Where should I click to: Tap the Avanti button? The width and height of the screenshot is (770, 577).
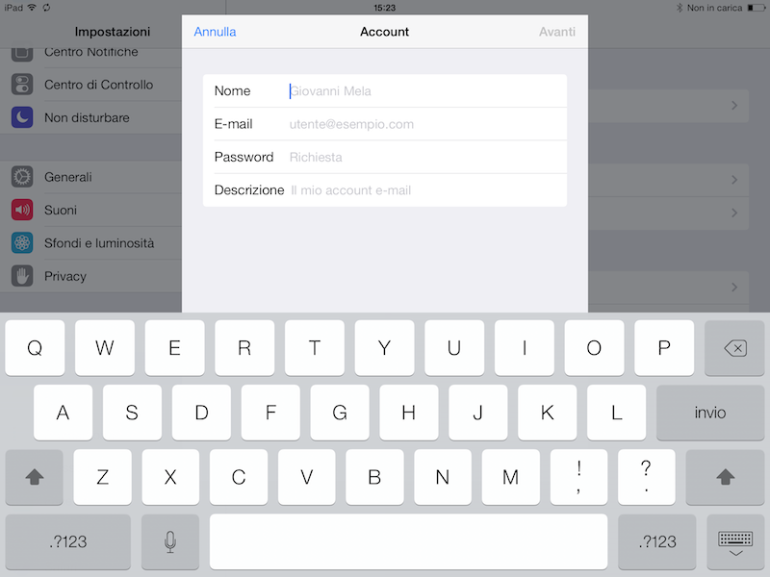(556, 32)
